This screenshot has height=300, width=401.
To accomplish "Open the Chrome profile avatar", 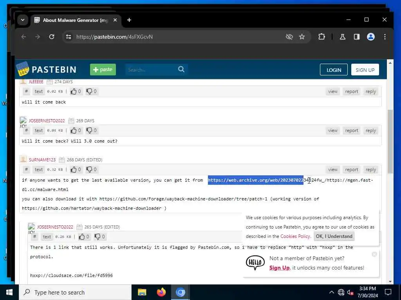I will 371,37.
